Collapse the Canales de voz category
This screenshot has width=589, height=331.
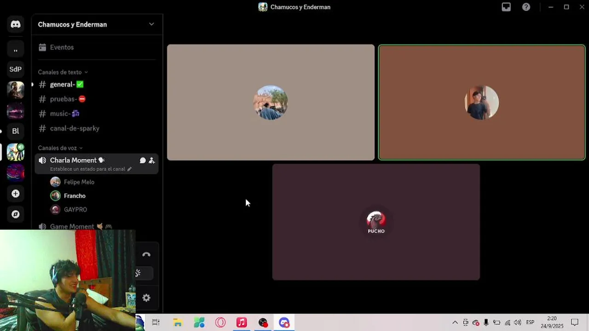click(x=60, y=148)
